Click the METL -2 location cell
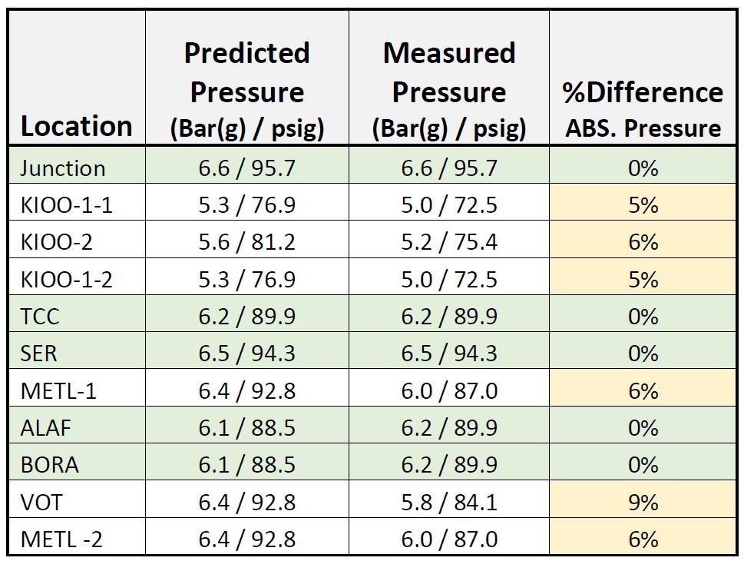This screenshot has height=561, width=744. tap(61, 539)
